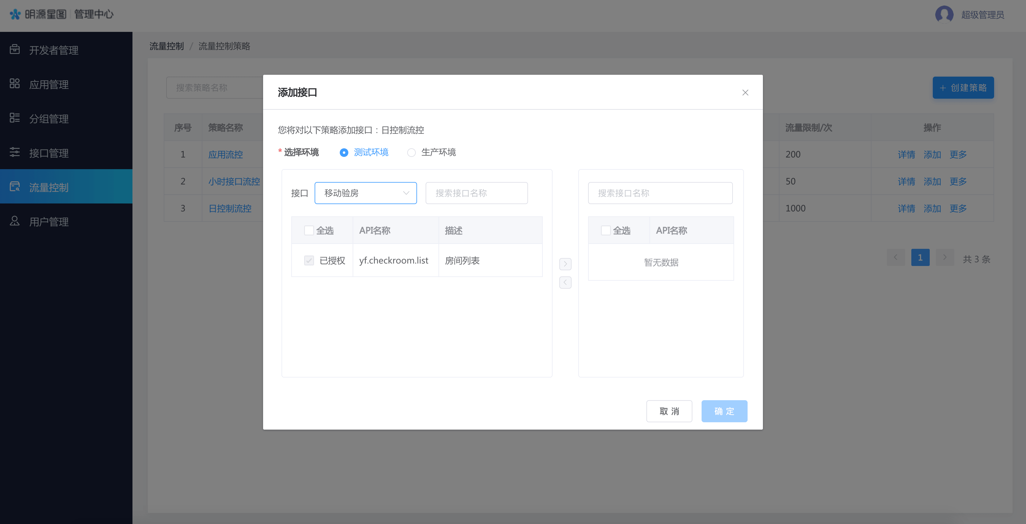The image size is (1026, 524).
Task: Click the 超级管理员 avatar icon
Action: tap(944, 15)
